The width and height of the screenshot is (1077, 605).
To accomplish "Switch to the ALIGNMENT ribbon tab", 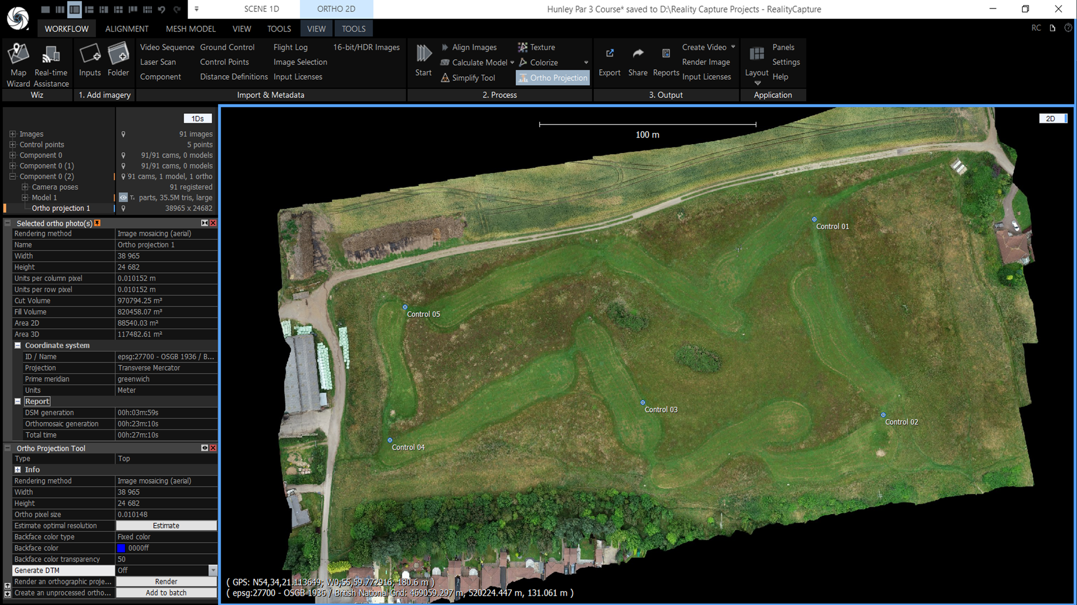I will click(x=127, y=29).
